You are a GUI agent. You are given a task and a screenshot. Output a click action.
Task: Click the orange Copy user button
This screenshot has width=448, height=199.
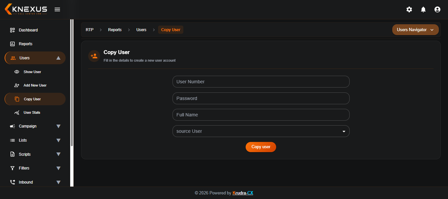coord(261,147)
